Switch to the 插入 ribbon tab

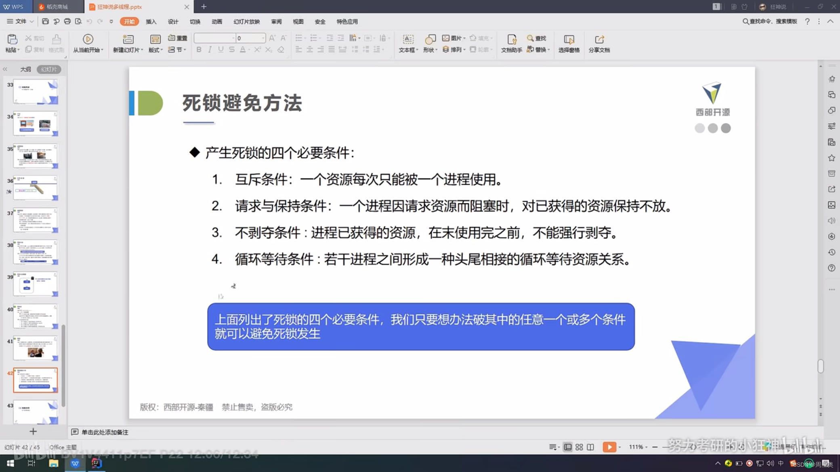click(x=151, y=21)
